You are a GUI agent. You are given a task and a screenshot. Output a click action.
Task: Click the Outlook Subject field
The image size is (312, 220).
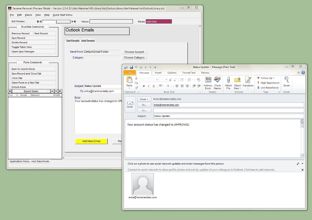[229, 116]
